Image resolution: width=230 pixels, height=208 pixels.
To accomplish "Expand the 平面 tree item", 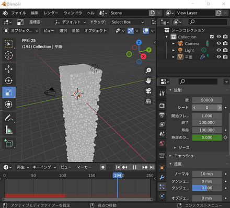I will (x=174, y=57).
